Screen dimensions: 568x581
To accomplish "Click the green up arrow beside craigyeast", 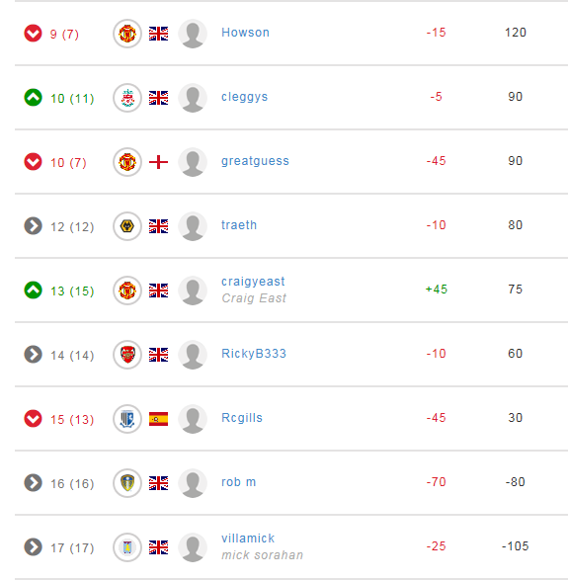I will pos(33,290).
